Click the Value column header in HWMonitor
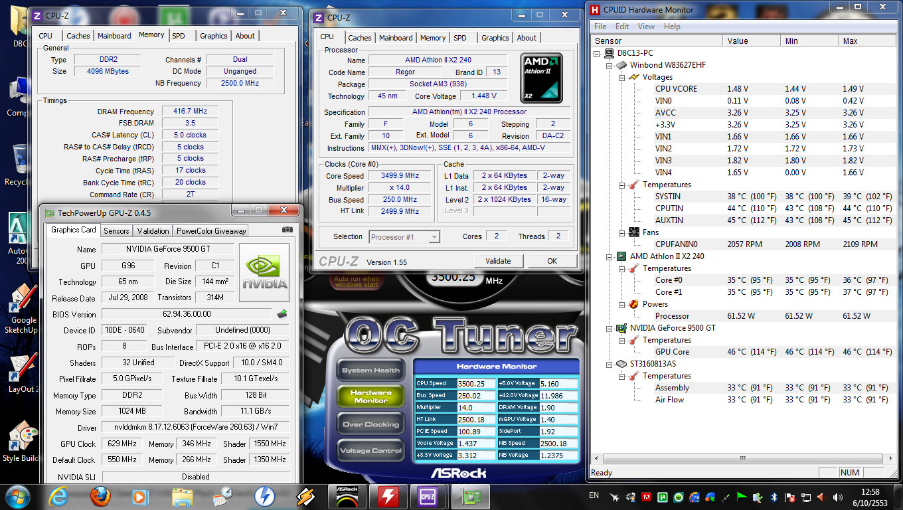This screenshot has height=510, width=903. 752,41
